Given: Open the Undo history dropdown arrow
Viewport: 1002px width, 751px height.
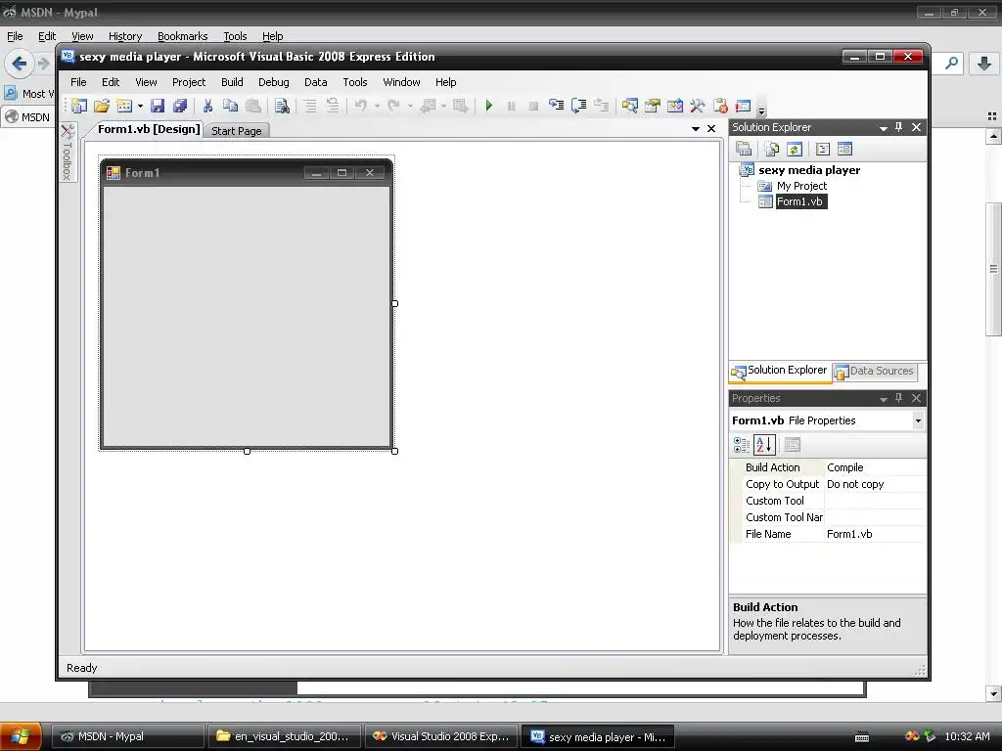Looking at the screenshot, I should point(377,106).
